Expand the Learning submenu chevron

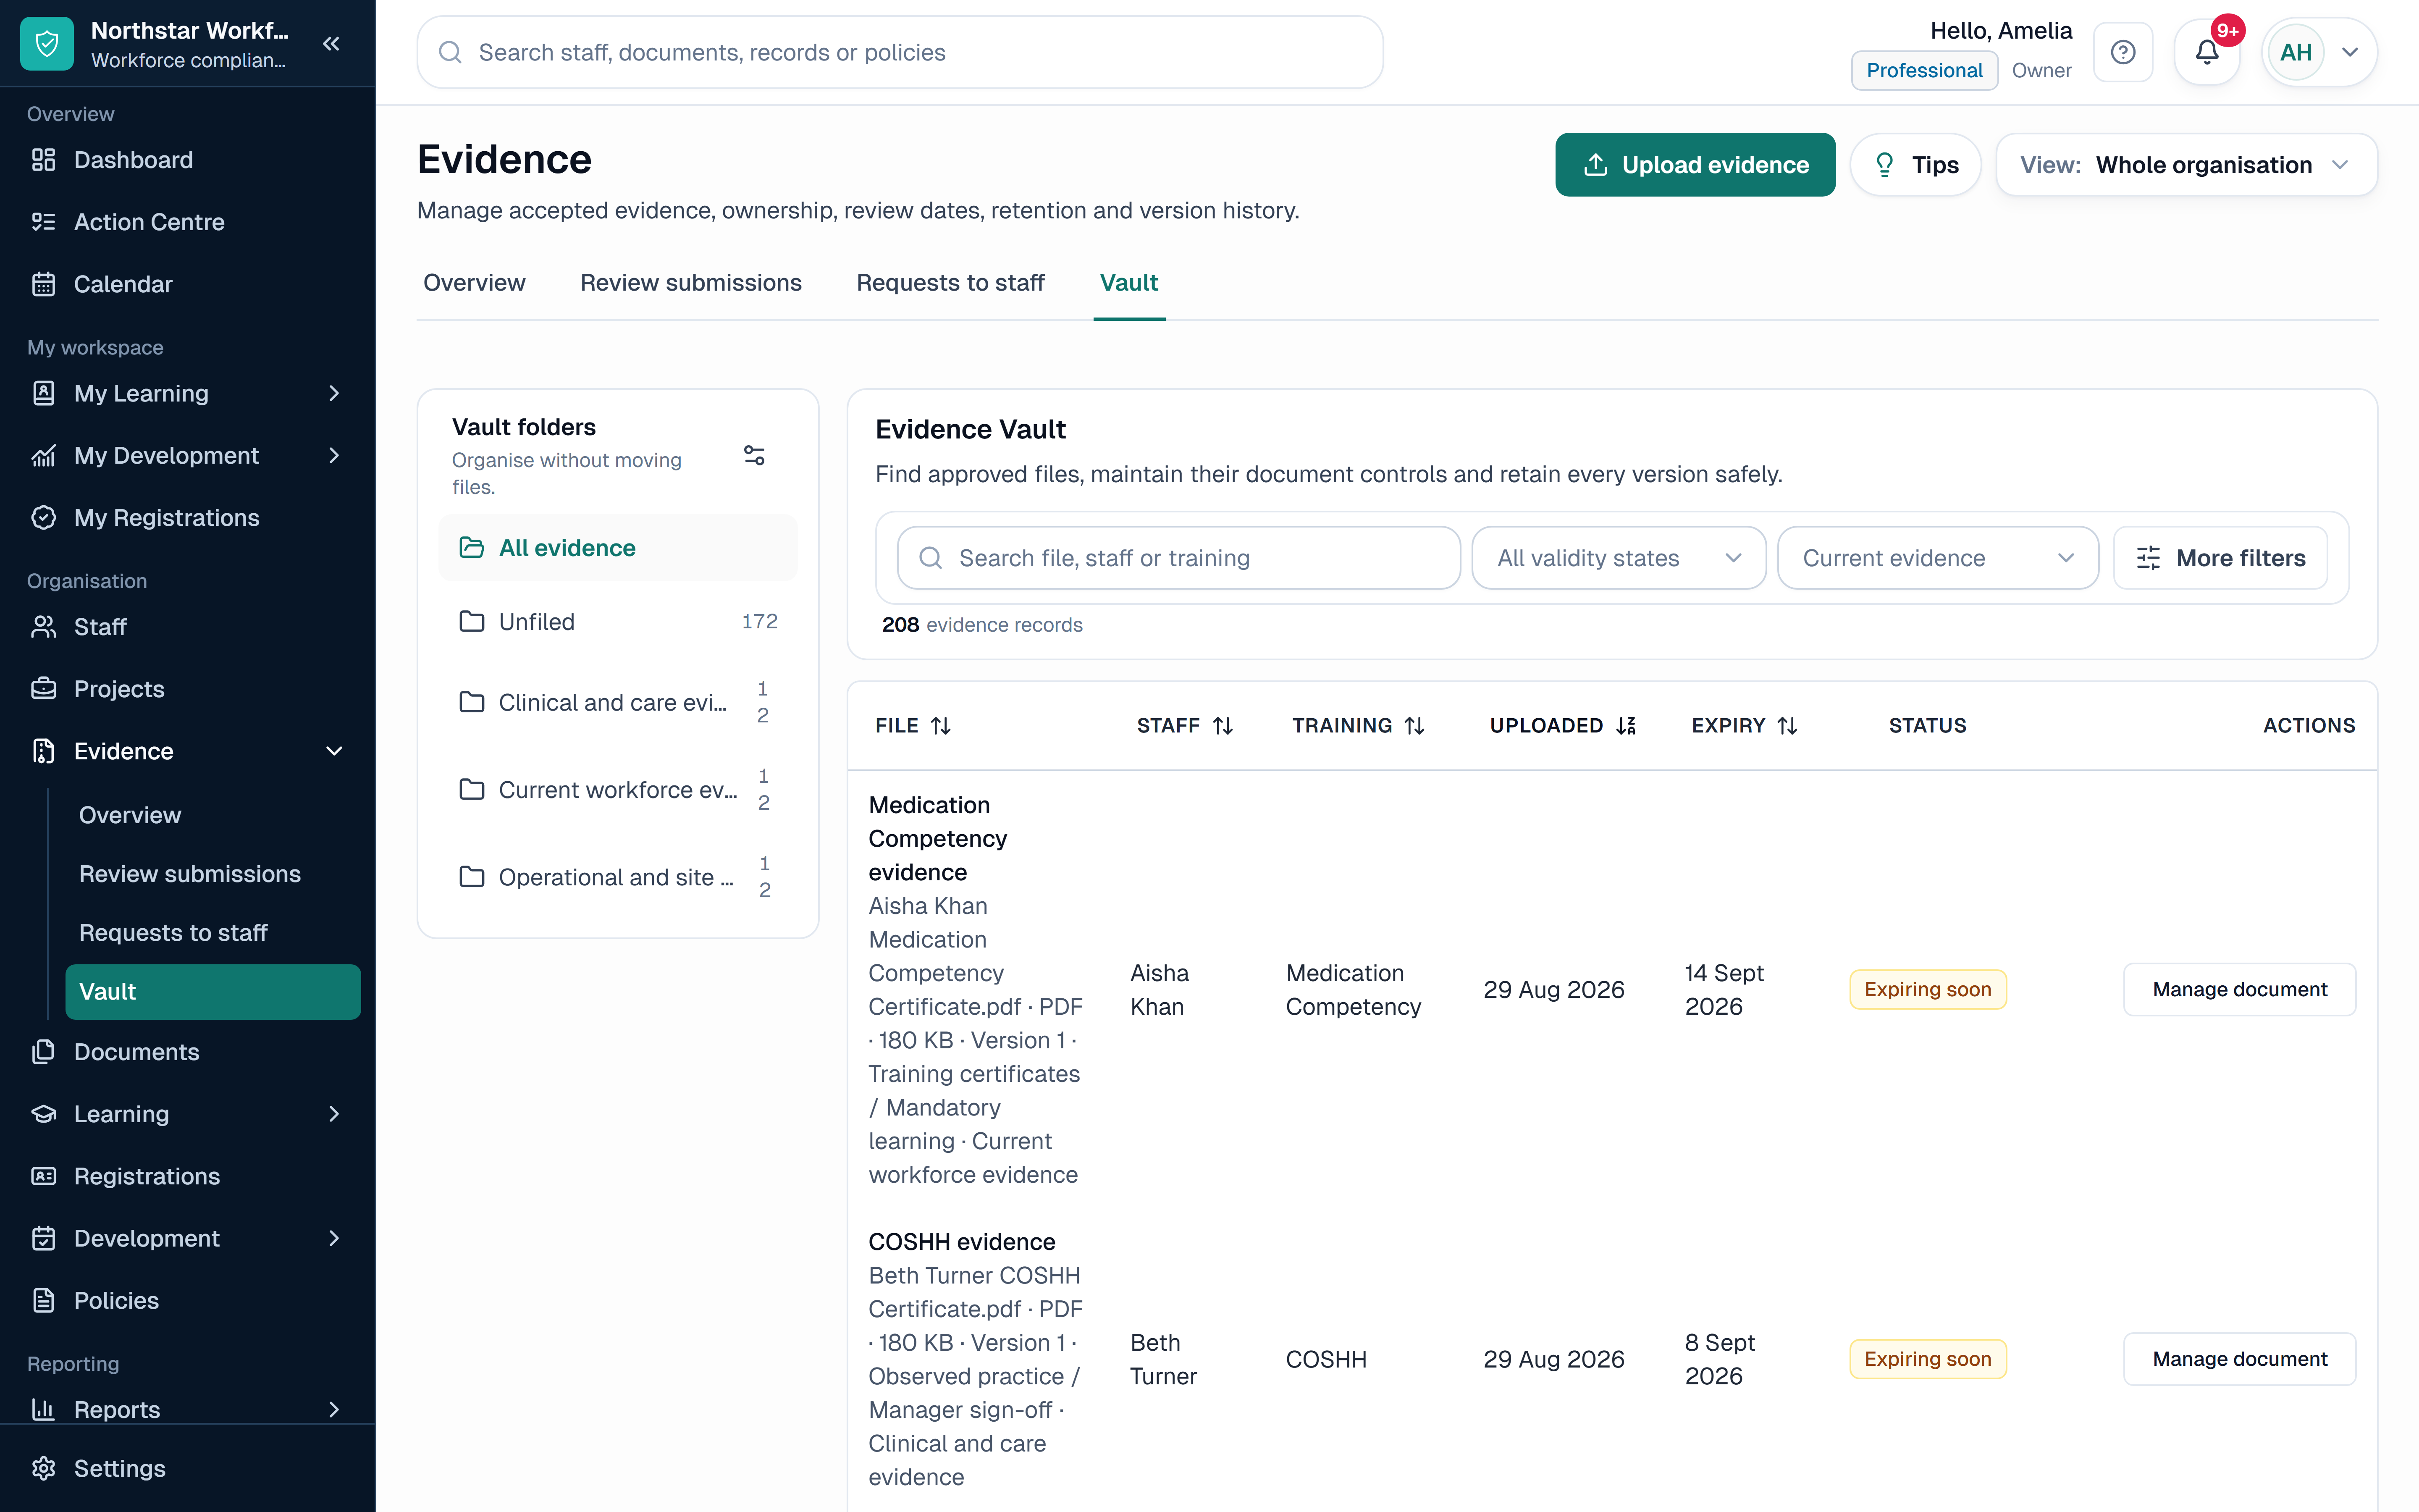pyautogui.click(x=335, y=1114)
